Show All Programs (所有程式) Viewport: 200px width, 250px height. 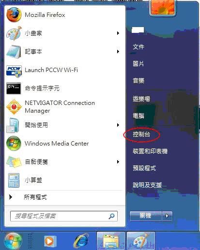[x=35, y=197]
